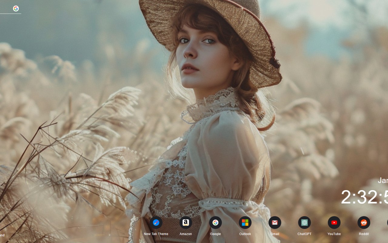This screenshot has height=243, width=388.
Task: Click the YouTube label text
Action: [x=334, y=234]
